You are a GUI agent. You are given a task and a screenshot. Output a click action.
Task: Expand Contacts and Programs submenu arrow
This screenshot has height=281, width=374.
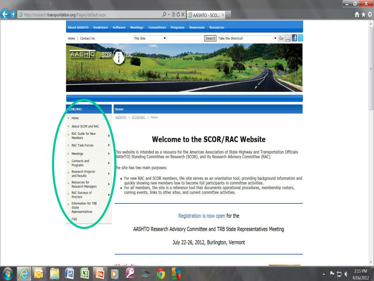[x=109, y=163]
